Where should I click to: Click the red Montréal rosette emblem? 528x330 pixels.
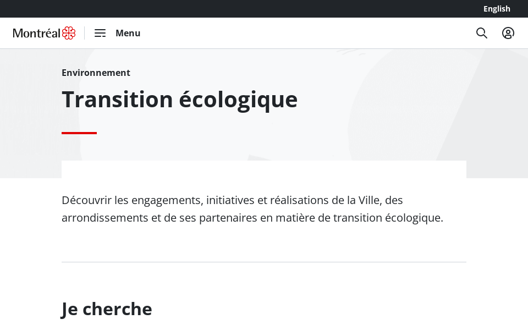tap(67, 33)
